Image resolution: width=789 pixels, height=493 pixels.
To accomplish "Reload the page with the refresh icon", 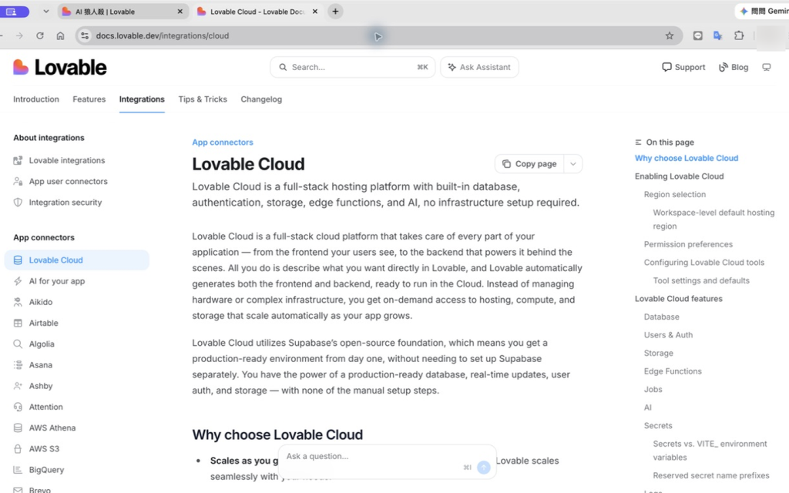I will 40,35.
